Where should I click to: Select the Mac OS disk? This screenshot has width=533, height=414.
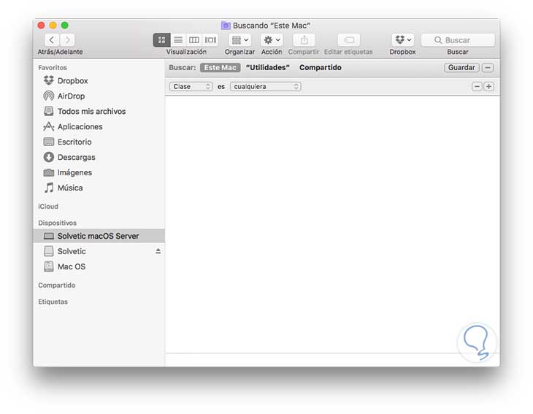click(x=99, y=267)
